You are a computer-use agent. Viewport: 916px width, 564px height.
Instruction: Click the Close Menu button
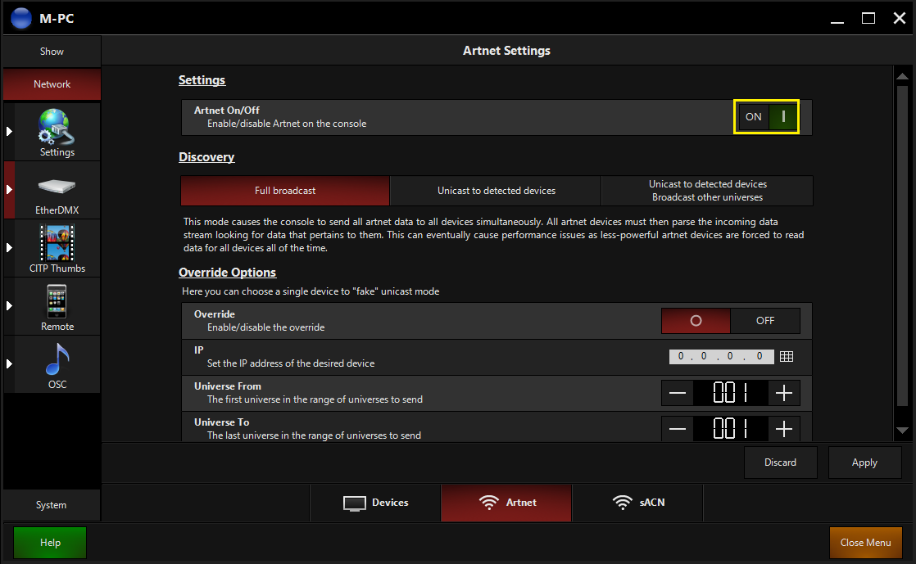[865, 543]
